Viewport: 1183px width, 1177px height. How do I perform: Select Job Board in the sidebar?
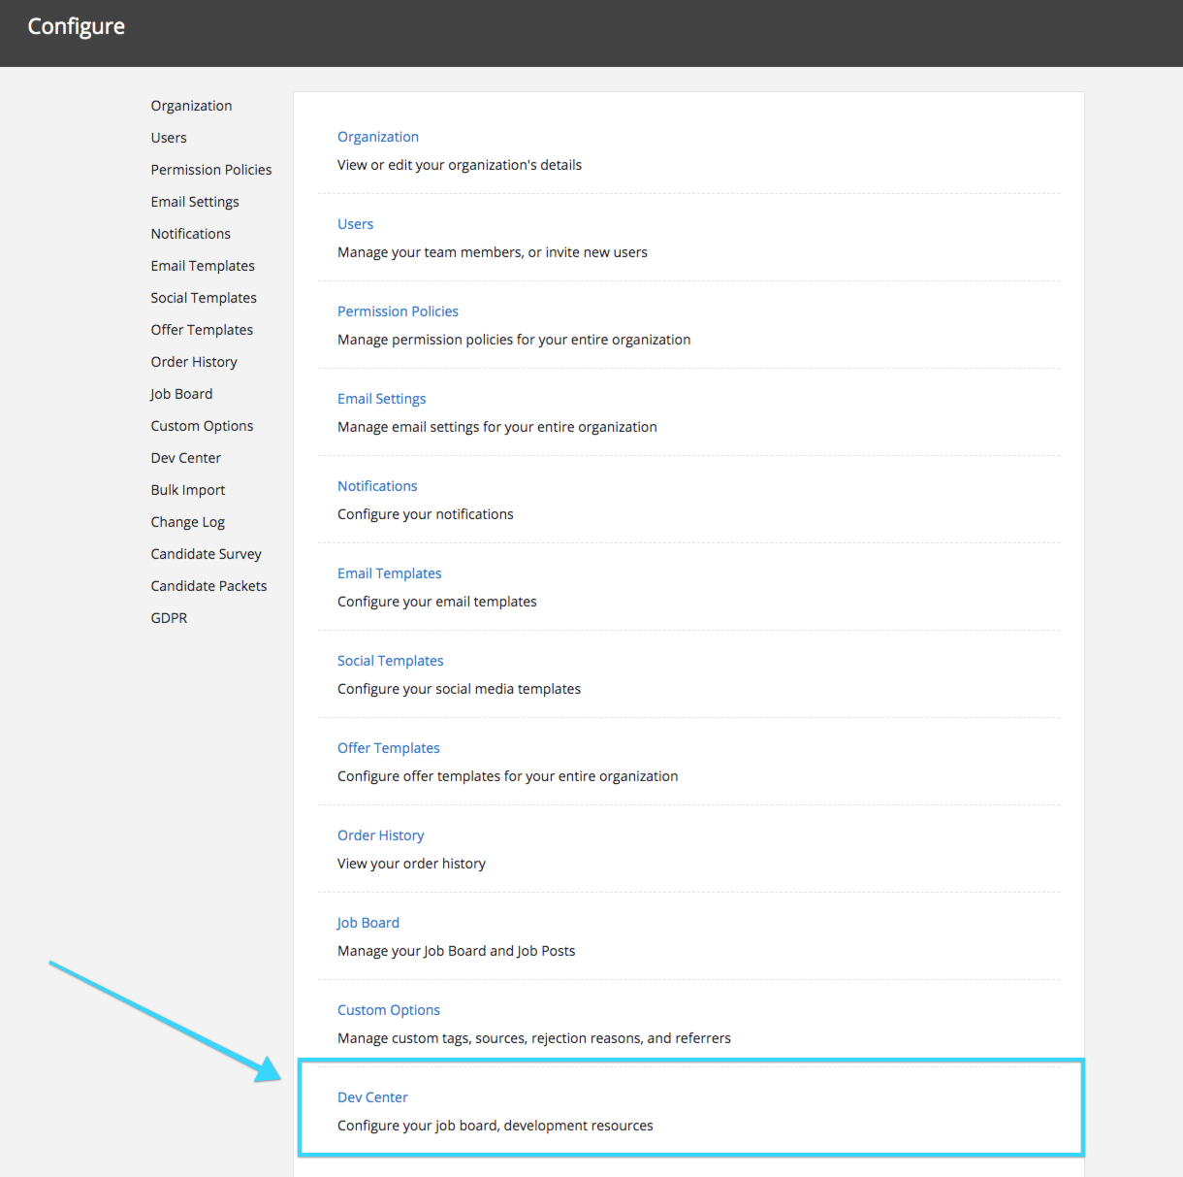pyautogui.click(x=181, y=394)
